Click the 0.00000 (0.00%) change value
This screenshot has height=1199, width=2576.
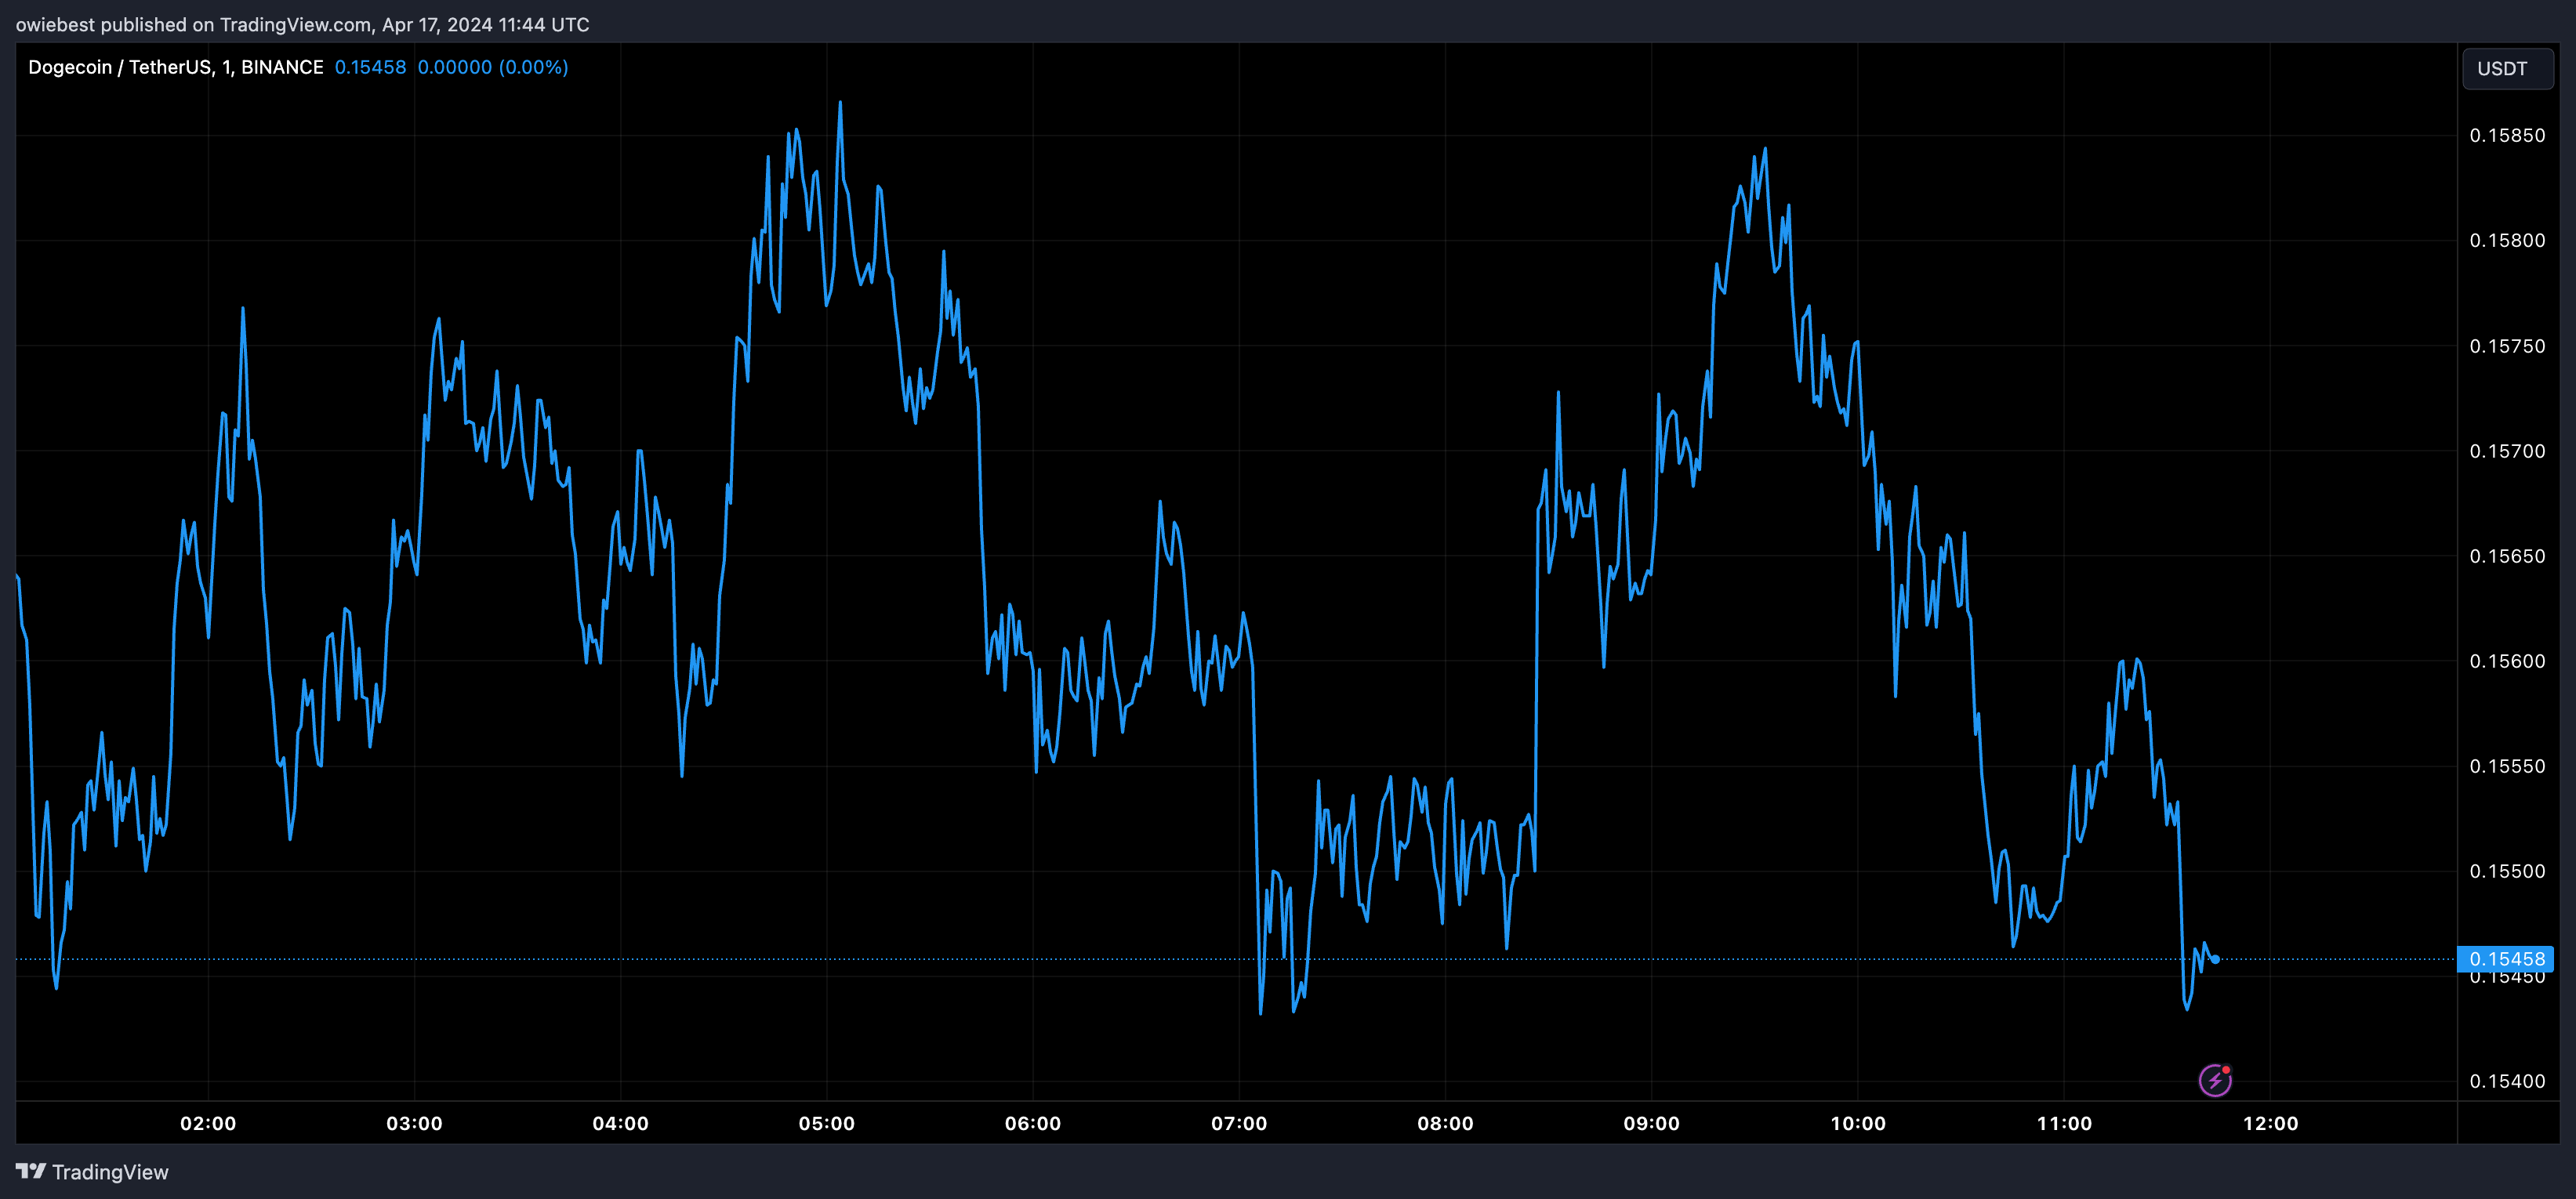tap(492, 67)
